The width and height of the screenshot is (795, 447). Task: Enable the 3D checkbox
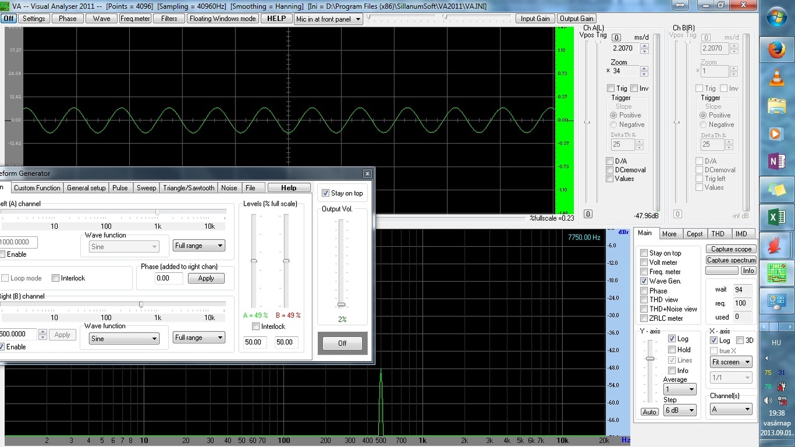pos(740,340)
